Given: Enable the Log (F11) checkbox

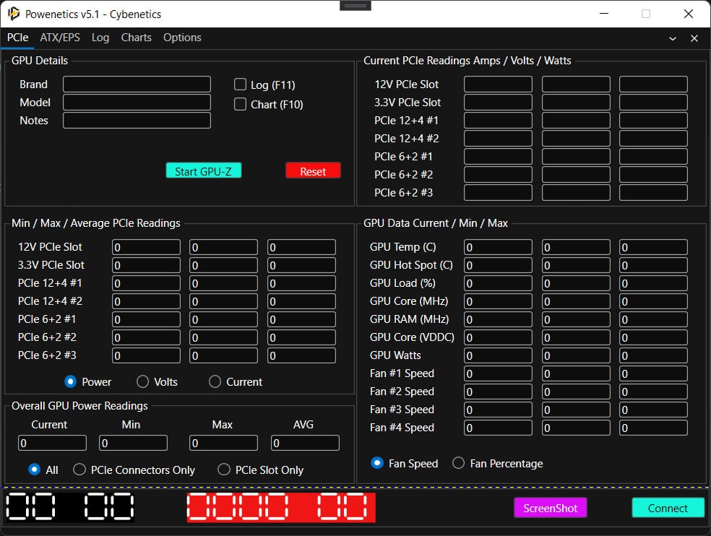Looking at the screenshot, I should pyautogui.click(x=240, y=85).
